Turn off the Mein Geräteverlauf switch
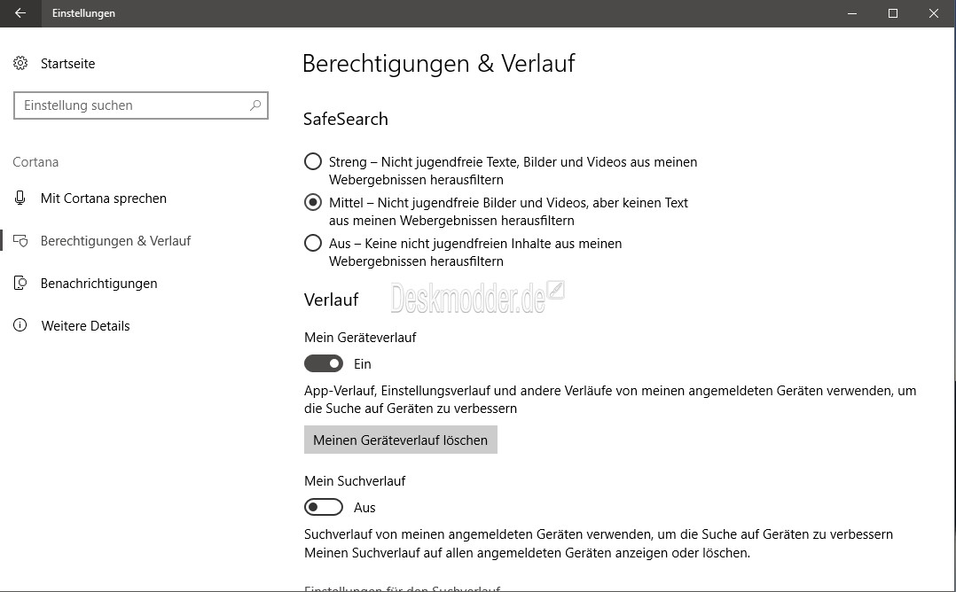 (x=324, y=363)
